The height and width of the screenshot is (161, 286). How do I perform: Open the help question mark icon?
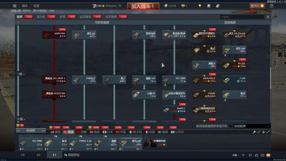click(272, 6)
